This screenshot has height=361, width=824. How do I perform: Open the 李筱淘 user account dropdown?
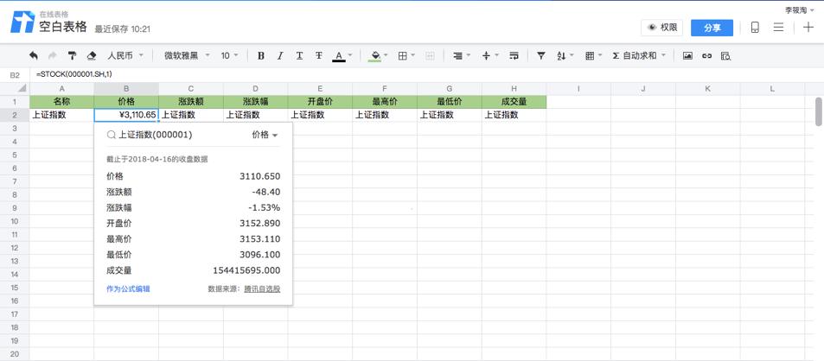(800, 9)
